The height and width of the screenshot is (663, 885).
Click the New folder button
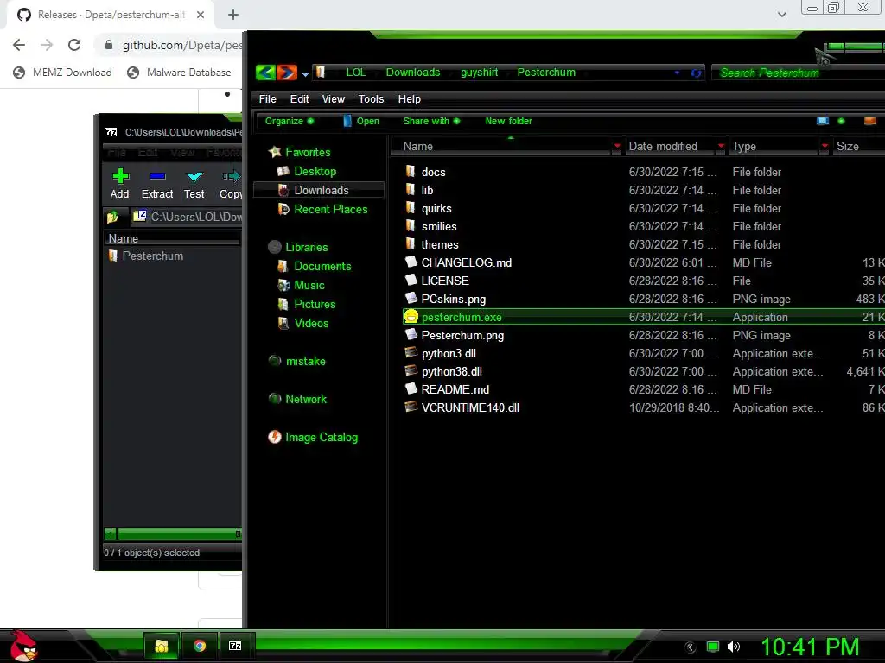coord(508,121)
